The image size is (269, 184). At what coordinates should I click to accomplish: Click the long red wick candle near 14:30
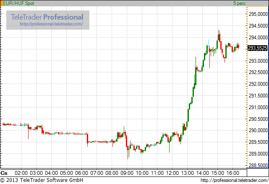pos(210,57)
